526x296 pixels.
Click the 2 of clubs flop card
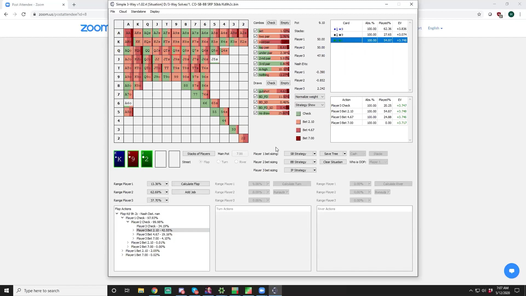[147, 159]
